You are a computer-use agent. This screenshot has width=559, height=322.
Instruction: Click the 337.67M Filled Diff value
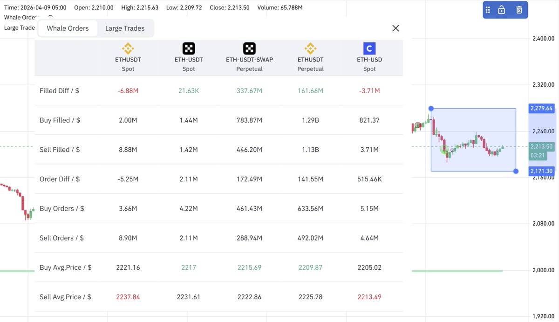(x=249, y=91)
